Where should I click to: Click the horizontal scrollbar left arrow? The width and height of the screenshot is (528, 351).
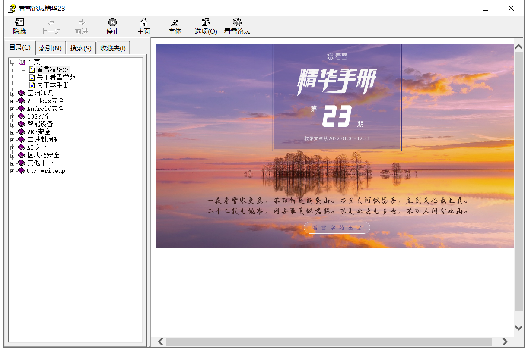coord(160,342)
